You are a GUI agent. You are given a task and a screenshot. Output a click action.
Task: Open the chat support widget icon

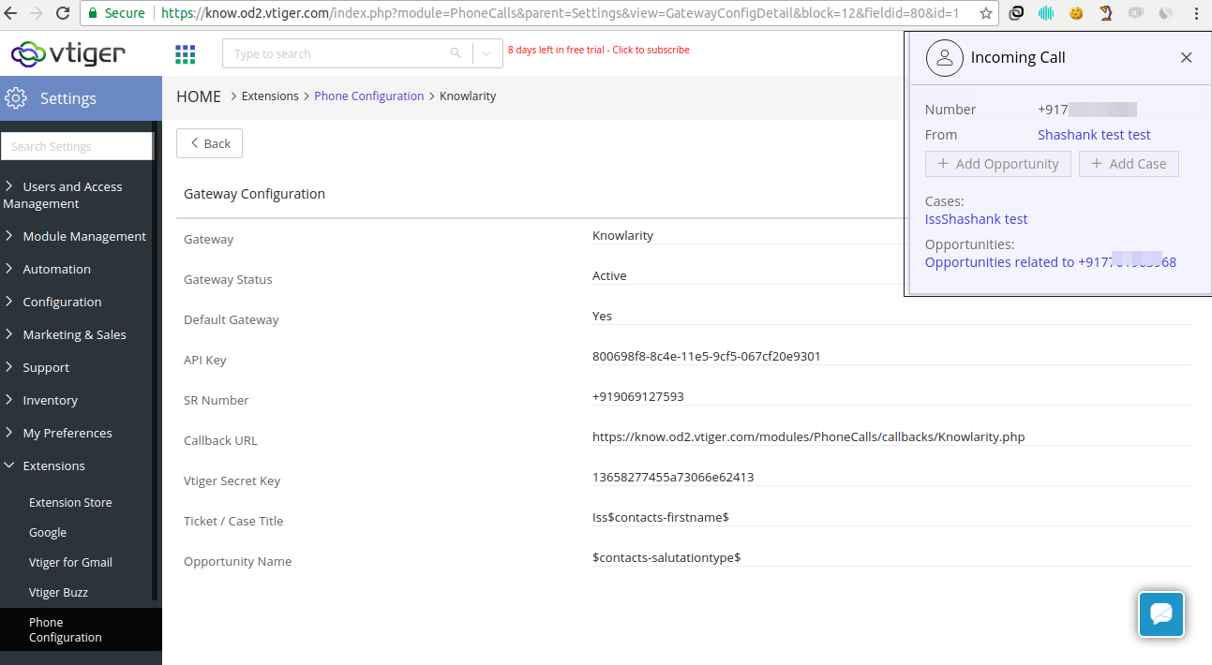[1161, 614]
